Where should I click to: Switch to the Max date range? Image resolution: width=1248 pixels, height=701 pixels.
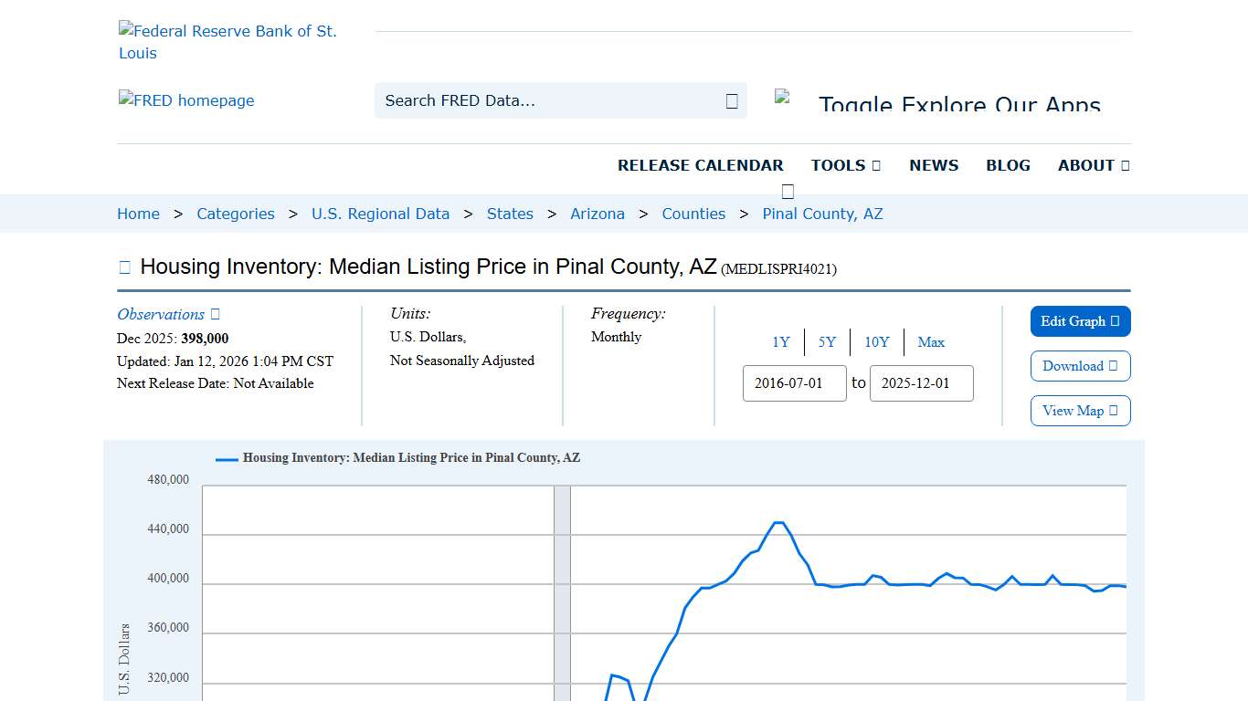pyautogui.click(x=931, y=342)
